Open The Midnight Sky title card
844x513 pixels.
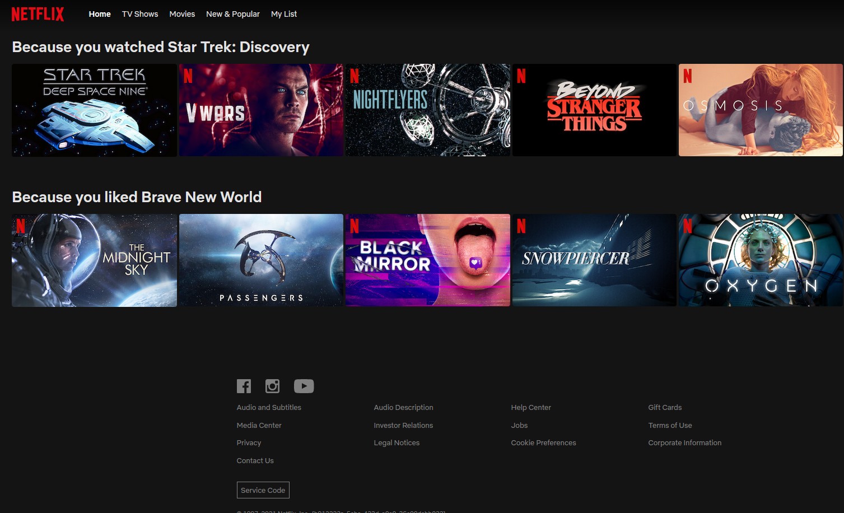[x=94, y=260]
